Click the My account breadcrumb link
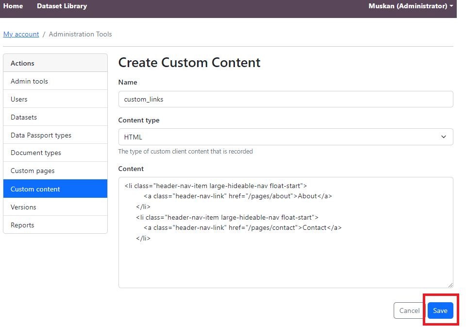466x328 pixels. click(21, 34)
